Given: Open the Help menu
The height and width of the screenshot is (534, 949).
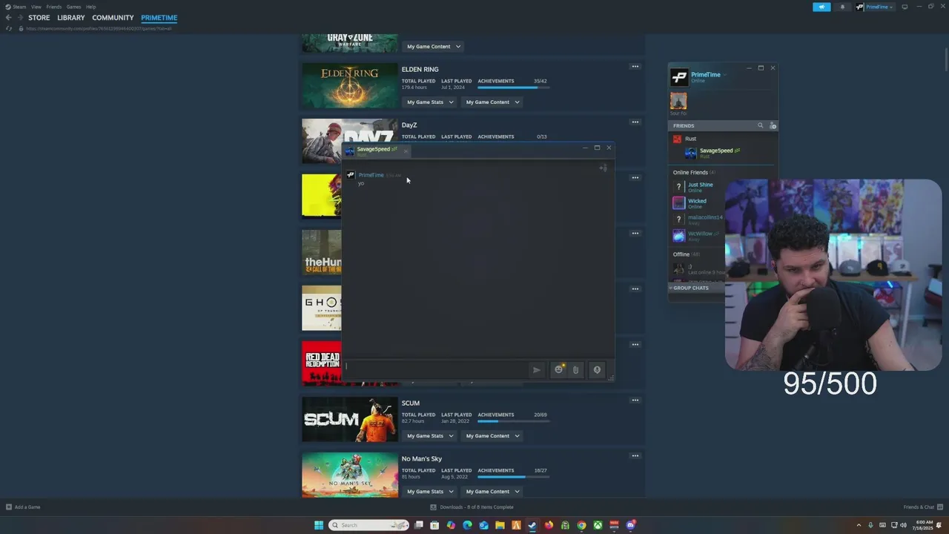Looking at the screenshot, I should click(x=90, y=7).
